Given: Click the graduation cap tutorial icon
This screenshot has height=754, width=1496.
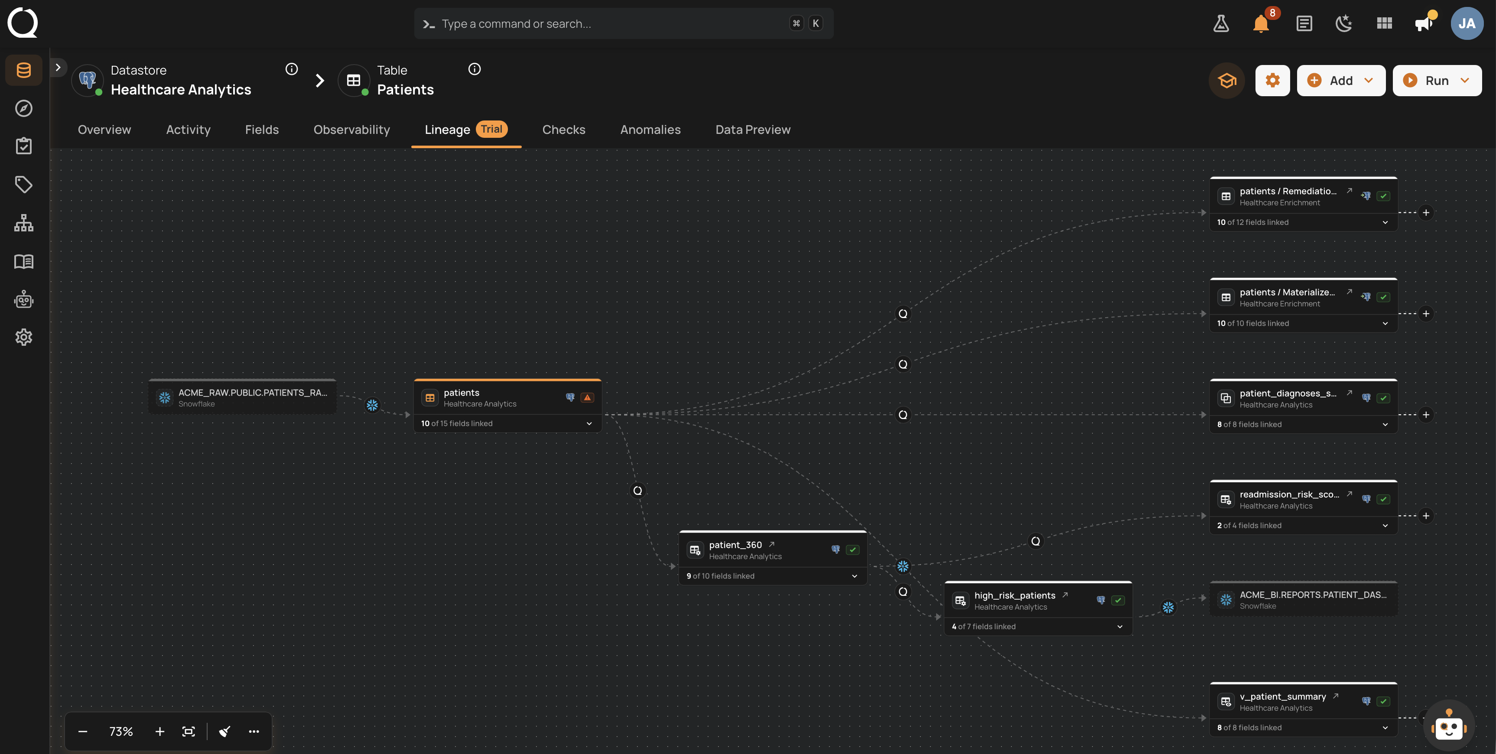Looking at the screenshot, I should tap(1226, 81).
